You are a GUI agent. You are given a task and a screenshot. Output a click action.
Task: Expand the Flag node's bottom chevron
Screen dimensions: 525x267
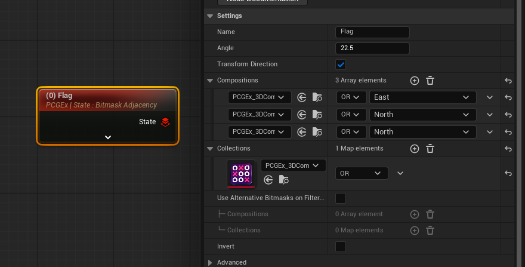tap(108, 137)
